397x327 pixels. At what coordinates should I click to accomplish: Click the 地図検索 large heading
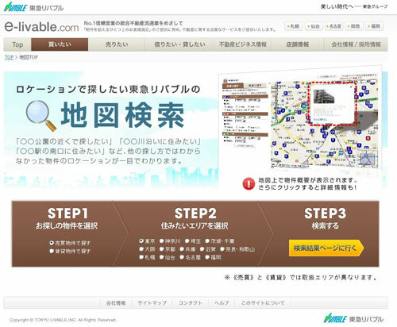[x=122, y=116]
